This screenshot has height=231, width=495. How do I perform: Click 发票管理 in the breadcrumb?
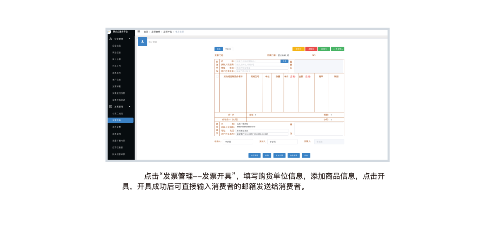155,32
